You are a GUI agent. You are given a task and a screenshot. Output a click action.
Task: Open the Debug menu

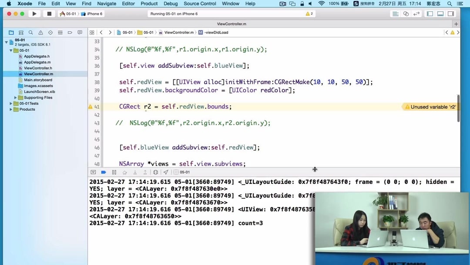(171, 3)
